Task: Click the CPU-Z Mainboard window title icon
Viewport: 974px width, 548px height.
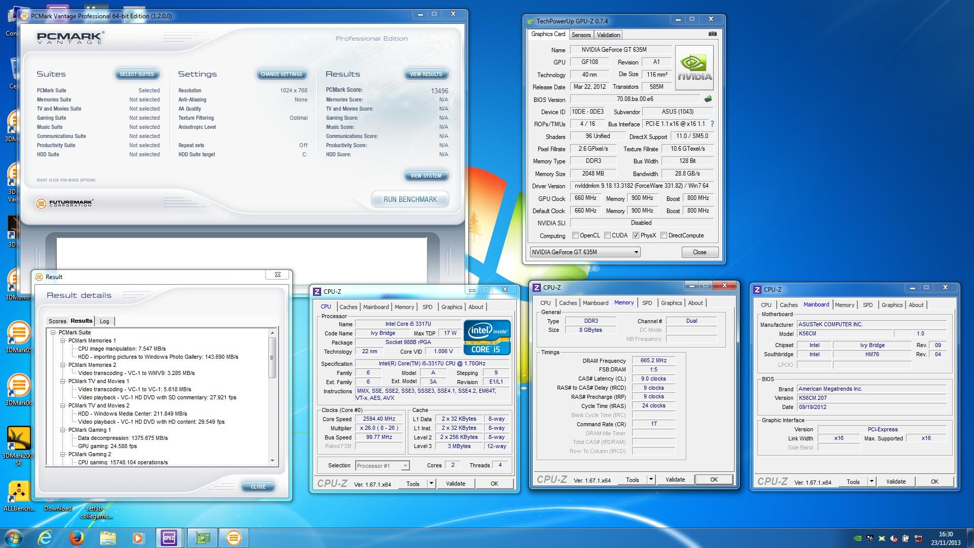Action: pyautogui.click(x=757, y=290)
